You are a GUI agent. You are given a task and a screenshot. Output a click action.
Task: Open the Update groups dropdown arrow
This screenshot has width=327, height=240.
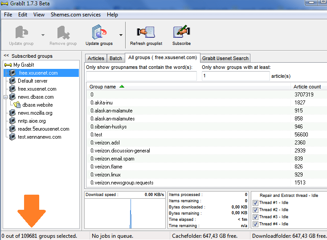point(121,35)
